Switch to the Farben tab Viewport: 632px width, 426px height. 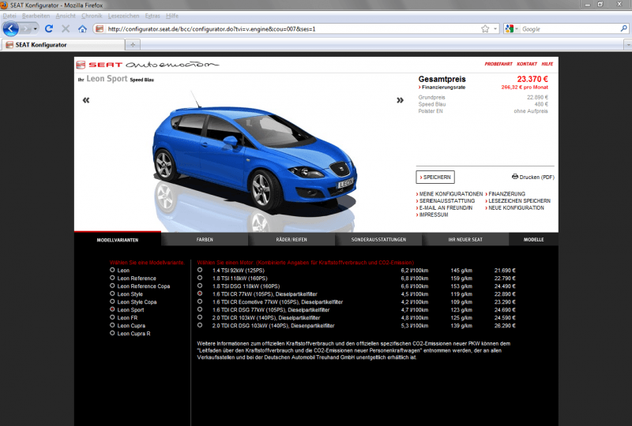[x=205, y=240]
